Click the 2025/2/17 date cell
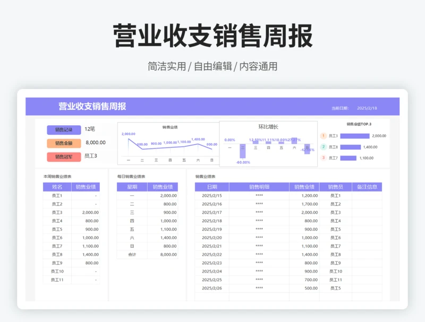 [x=211, y=212]
